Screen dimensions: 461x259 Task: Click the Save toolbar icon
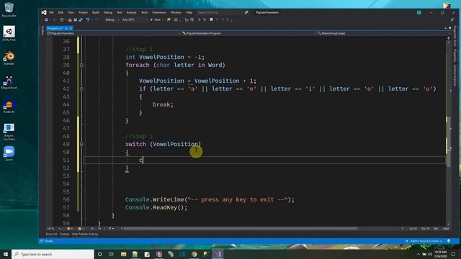pyautogui.click(x=75, y=19)
